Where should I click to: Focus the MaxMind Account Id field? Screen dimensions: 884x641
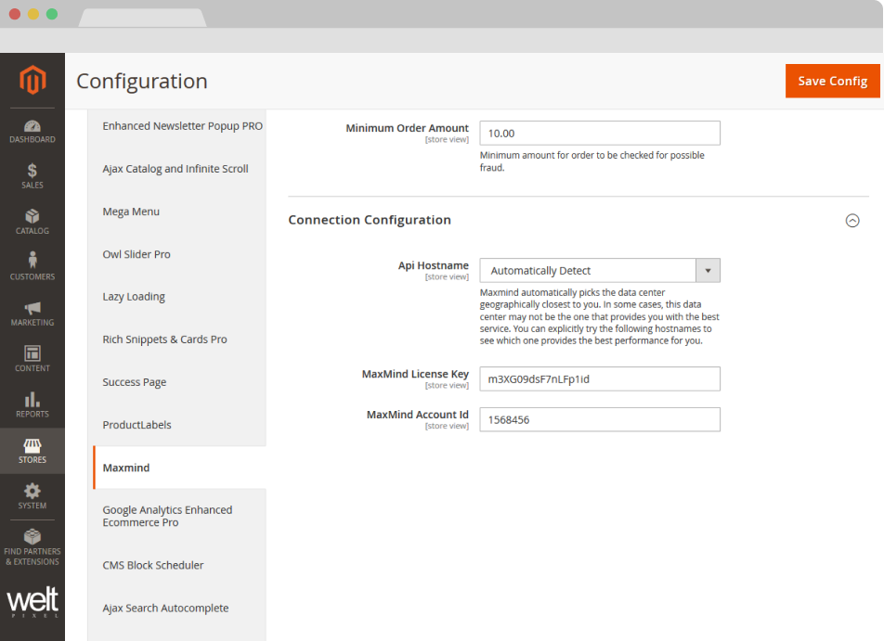point(599,419)
